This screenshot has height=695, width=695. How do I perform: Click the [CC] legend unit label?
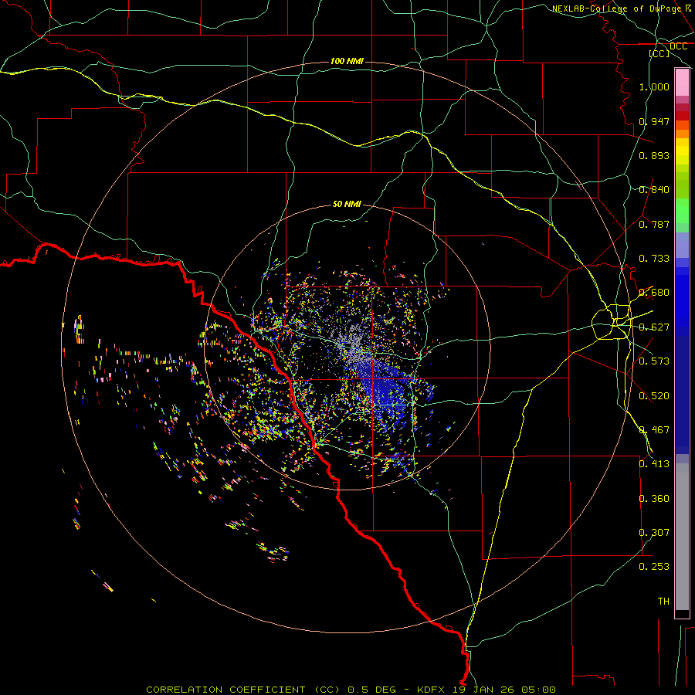click(659, 53)
